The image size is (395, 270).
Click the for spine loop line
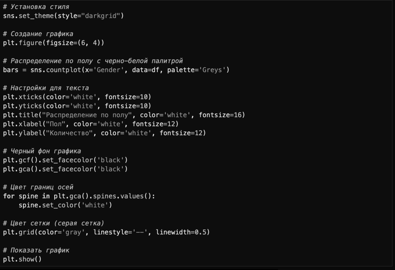pyautogui.click(x=79, y=196)
